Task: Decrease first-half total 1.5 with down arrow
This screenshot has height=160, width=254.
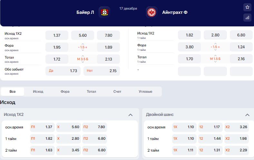Action: pyautogui.click(x=215, y=61)
